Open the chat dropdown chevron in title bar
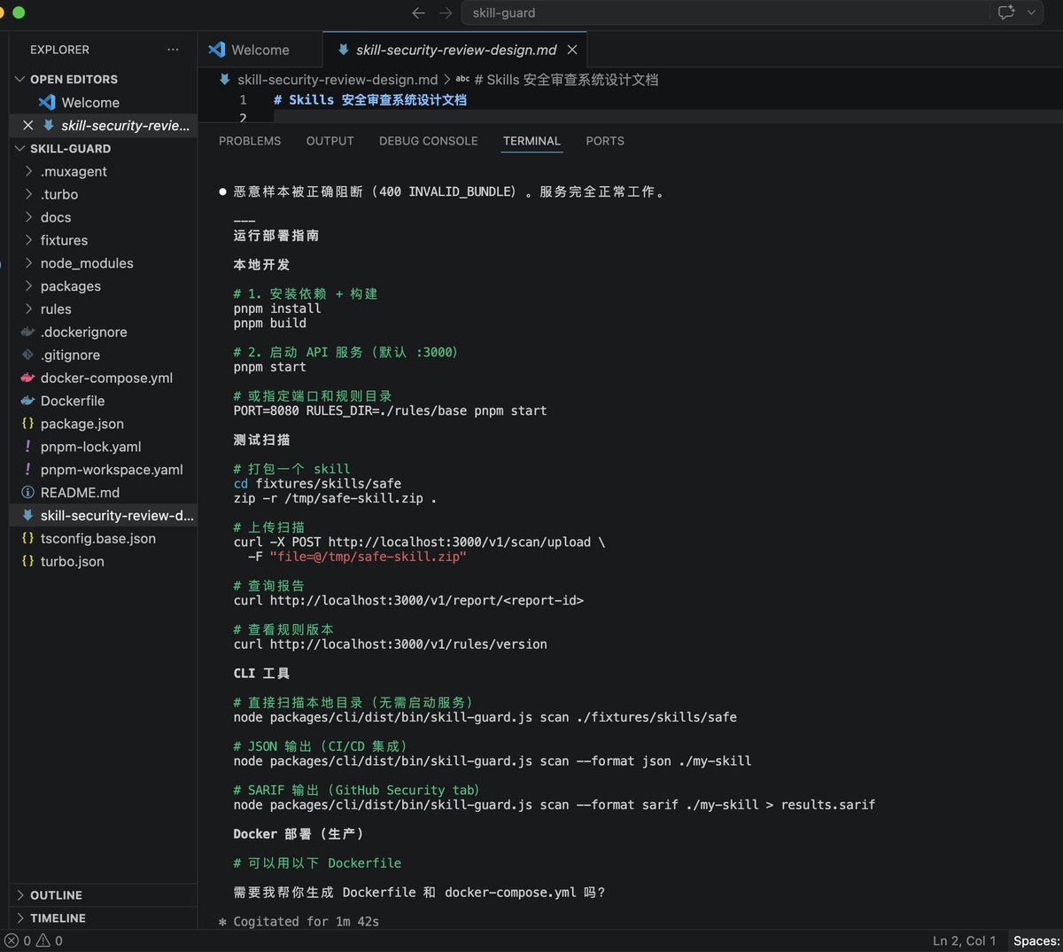 pos(1031,12)
